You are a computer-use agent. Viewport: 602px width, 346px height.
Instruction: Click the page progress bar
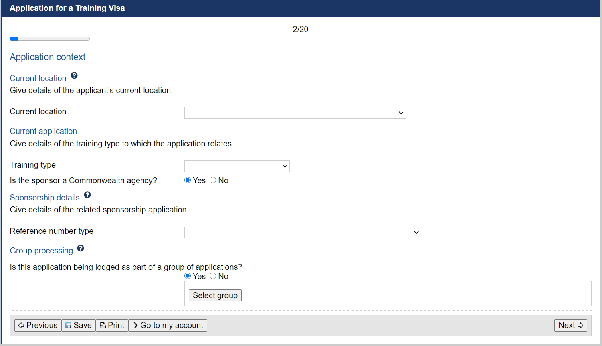50,39
